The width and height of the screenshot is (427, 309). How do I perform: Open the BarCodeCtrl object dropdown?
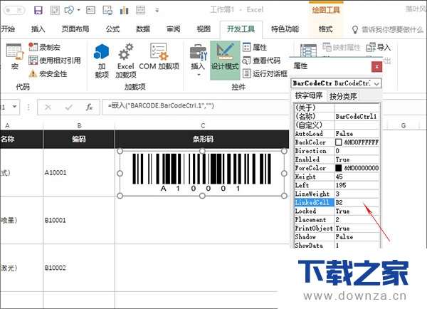(377, 83)
